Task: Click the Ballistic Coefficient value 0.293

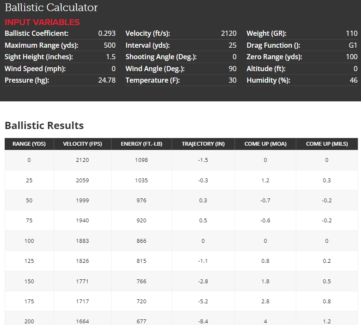Action: 106,33
